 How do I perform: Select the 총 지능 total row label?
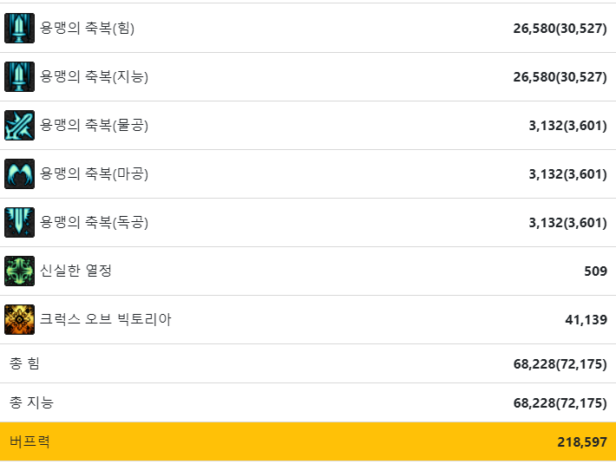point(31,402)
